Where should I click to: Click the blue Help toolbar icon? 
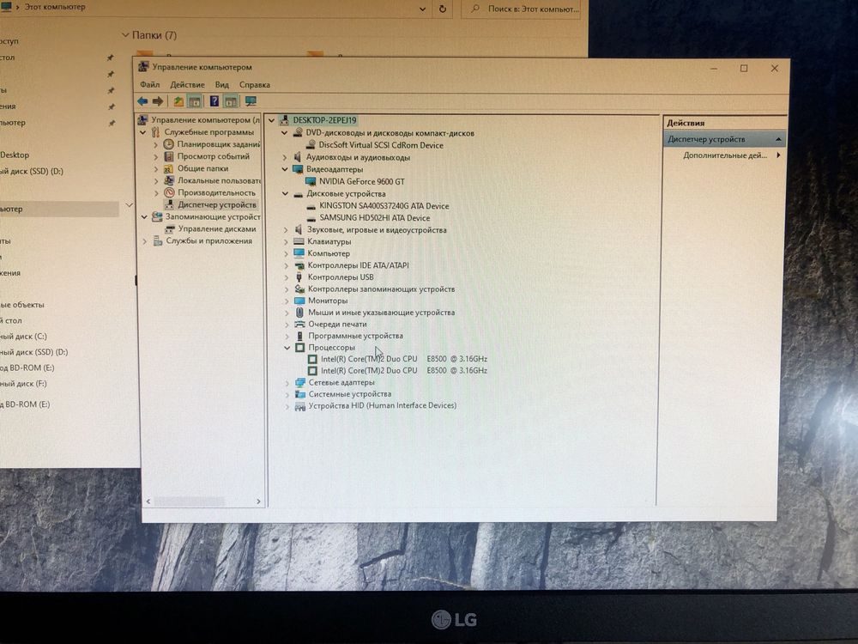214,101
